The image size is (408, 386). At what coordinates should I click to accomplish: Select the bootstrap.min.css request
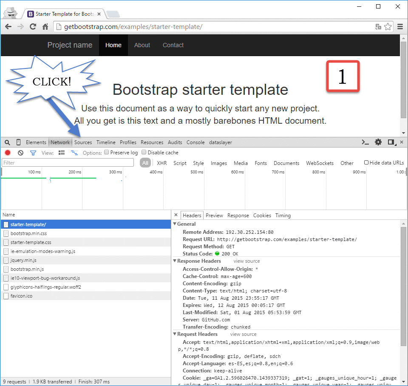click(x=86, y=233)
